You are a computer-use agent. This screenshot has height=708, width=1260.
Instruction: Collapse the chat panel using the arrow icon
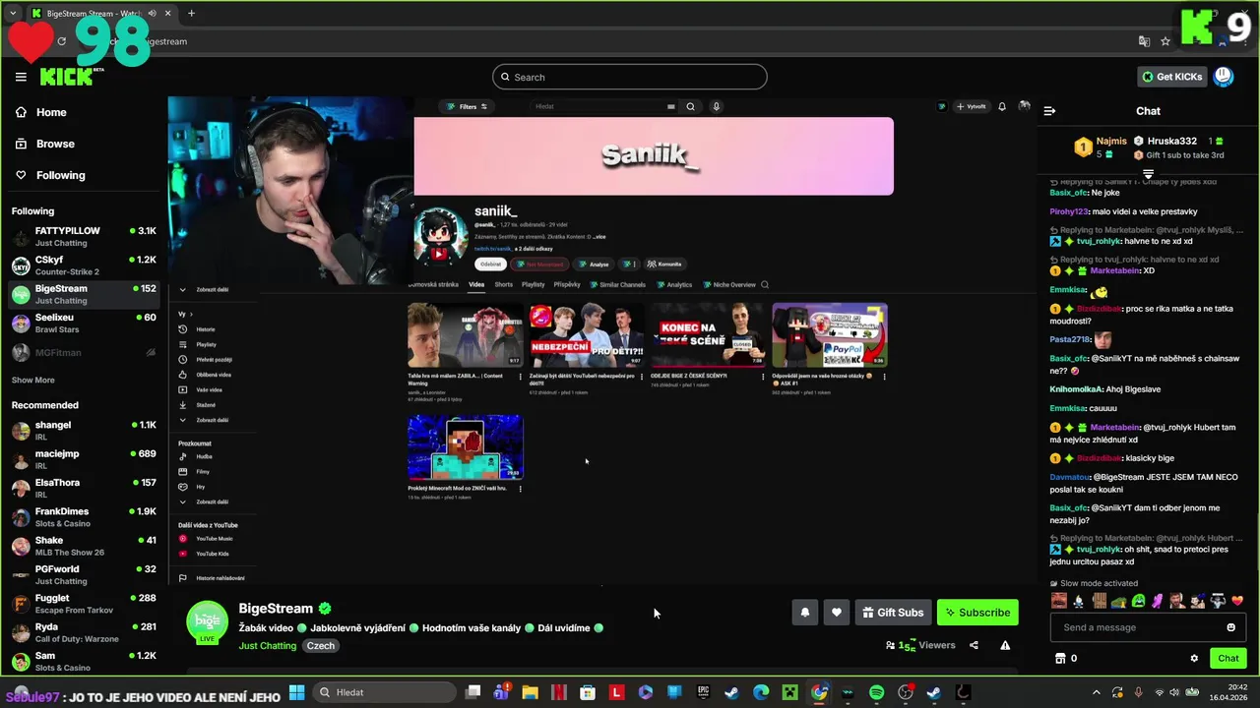(x=1049, y=111)
